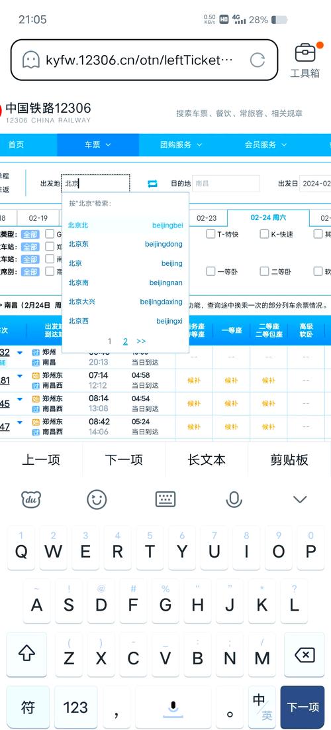Expand the 会员服务 menu

[x=266, y=145]
